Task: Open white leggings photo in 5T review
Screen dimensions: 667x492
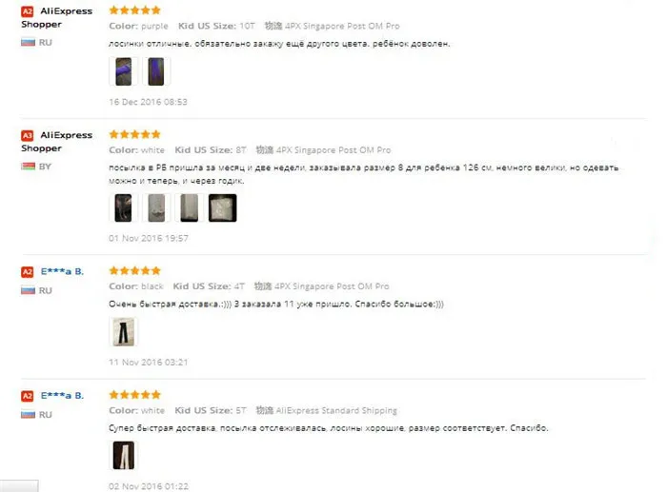Action: (123, 456)
